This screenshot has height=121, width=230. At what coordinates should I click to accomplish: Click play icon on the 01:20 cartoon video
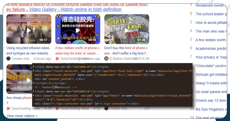(x=126, y=31)
